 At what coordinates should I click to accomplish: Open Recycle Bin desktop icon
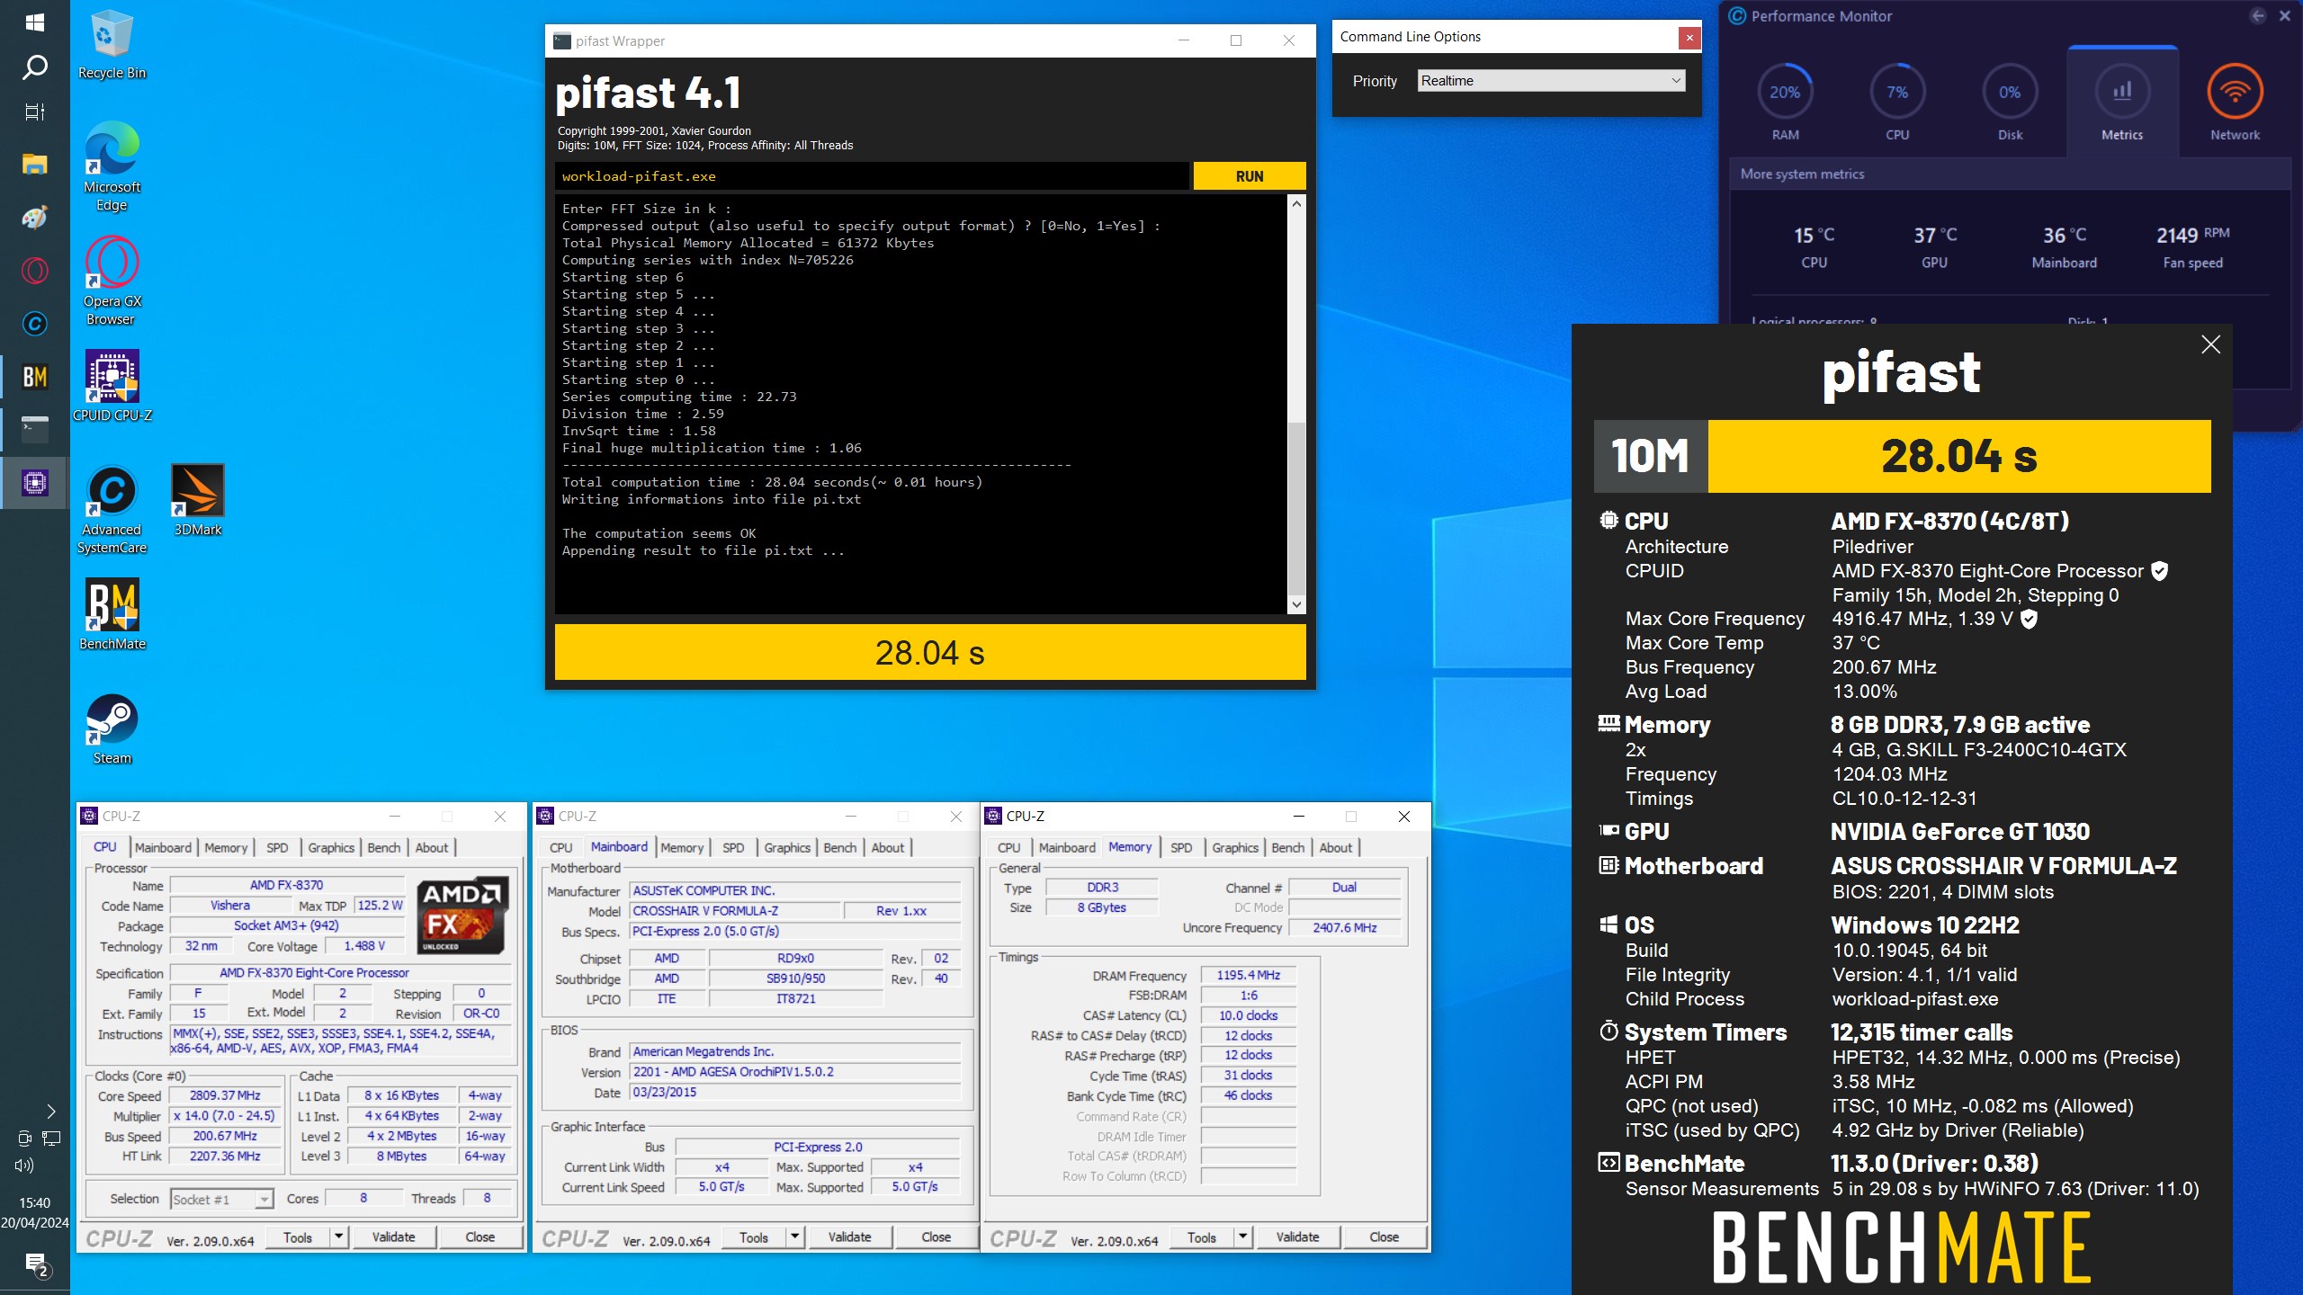(x=112, y=45)
